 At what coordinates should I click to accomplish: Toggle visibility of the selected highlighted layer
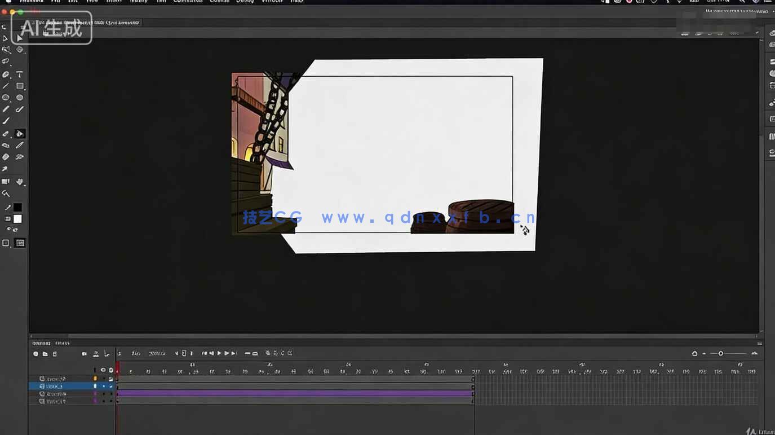104,387
